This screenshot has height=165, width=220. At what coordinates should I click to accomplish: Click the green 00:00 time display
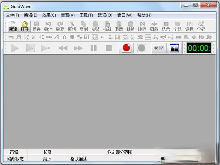(199, 48)
